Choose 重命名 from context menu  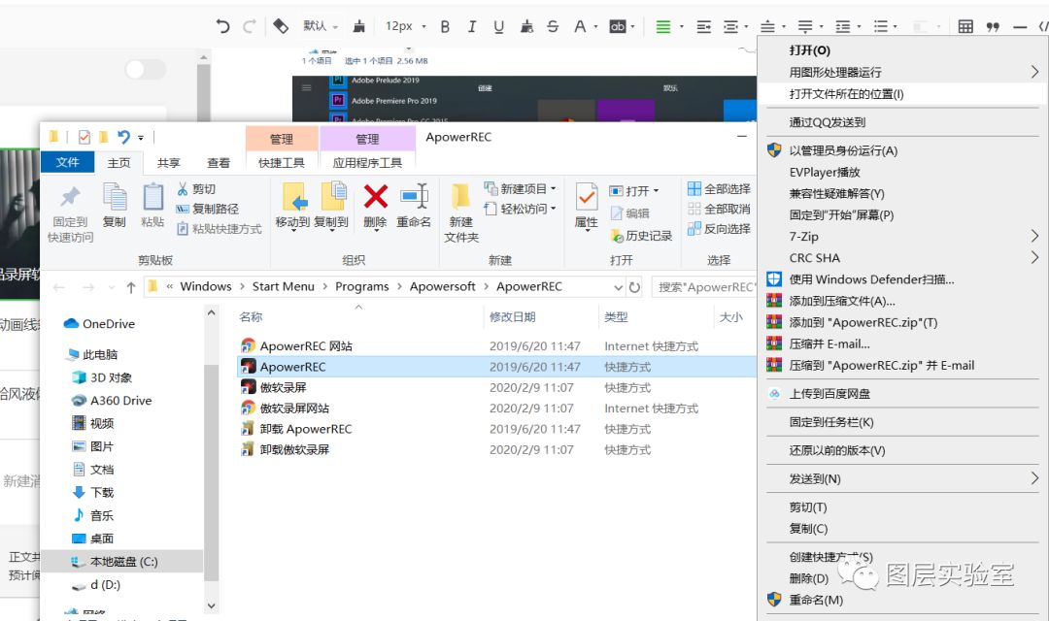point(903,600)
